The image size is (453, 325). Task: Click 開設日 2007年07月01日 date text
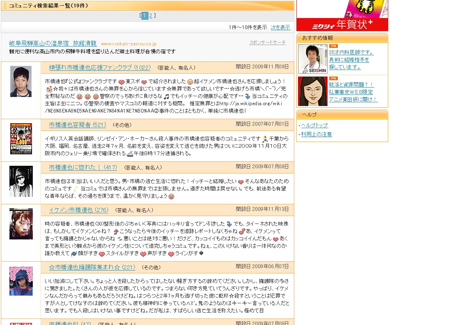pyautogui.click(x=262, y=124)
